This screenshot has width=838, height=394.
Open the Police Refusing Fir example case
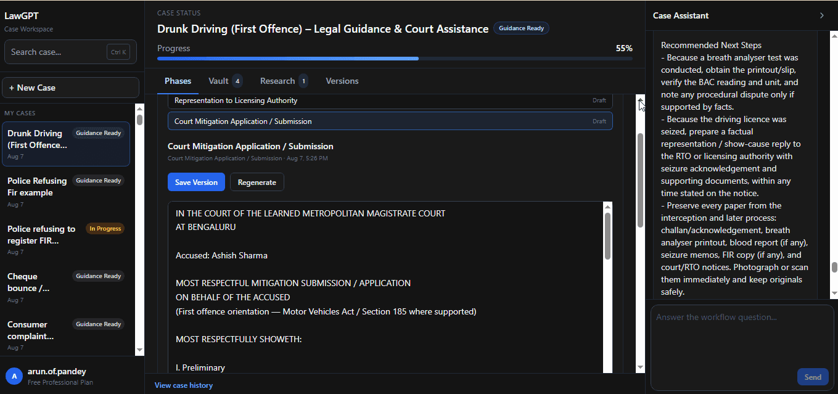[x=66, y=192]
